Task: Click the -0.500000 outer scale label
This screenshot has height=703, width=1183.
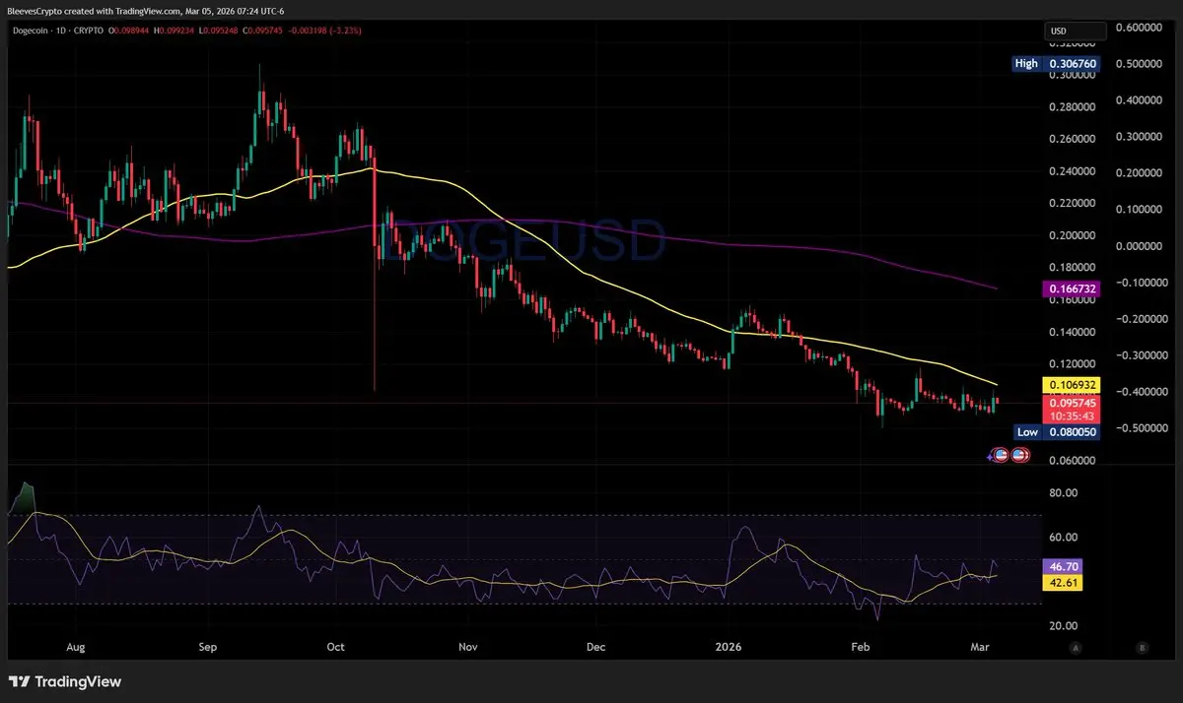Action: (1145, 428)
